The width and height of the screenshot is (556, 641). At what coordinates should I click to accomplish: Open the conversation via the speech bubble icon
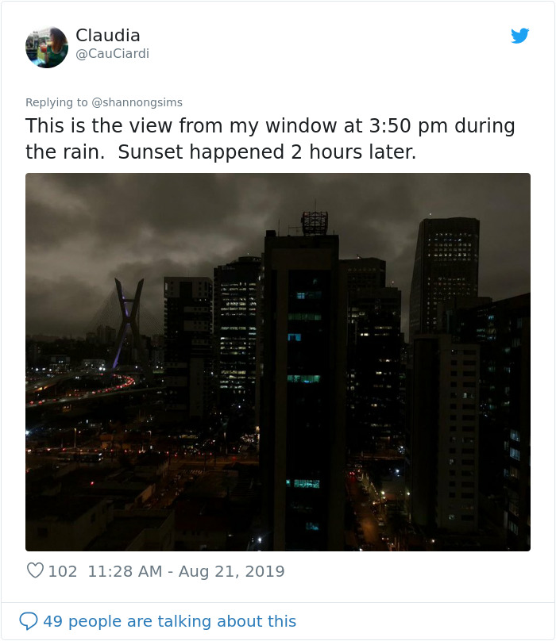pyautogui.click(x=30, y=620)
